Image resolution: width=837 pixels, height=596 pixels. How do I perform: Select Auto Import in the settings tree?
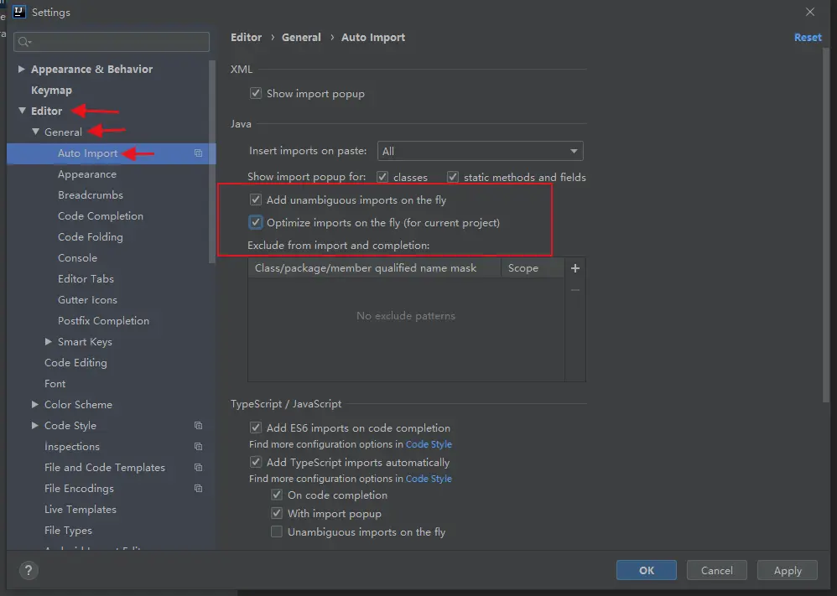click(x=87, y=153)
